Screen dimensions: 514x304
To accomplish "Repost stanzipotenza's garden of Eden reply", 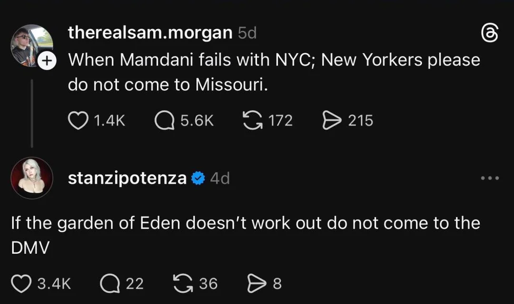I will coord(183,284).
